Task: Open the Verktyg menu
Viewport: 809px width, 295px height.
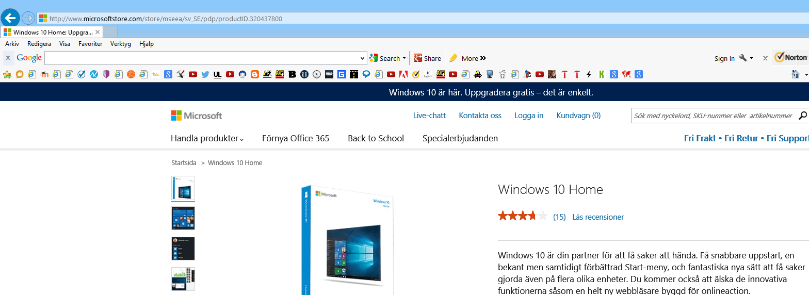Action: click(121, 44)
